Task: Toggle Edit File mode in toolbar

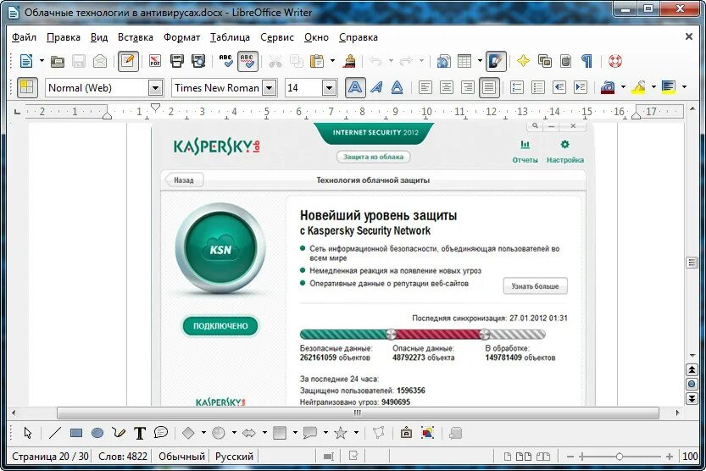Action: [128, 61]
